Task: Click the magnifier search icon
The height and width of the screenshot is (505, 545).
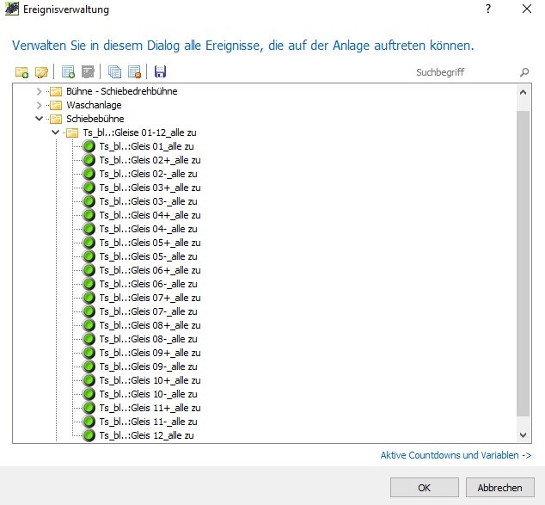Action: [x=524, y=72]
